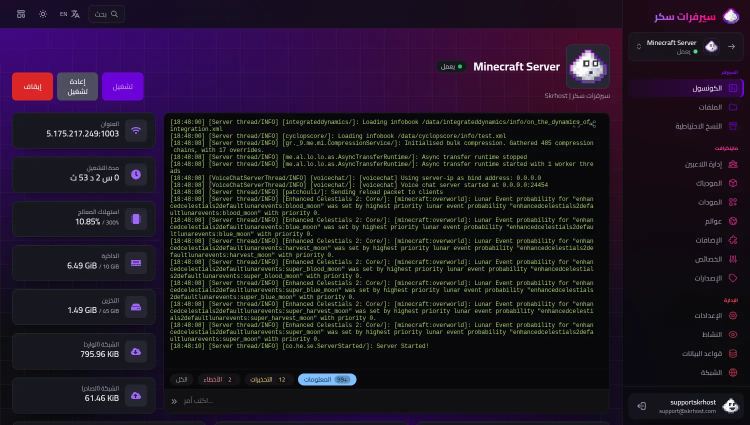Screen dimensions: 750x425
Task: Click the server address 5.175.217.249:1003
Action: (x=82, y=133)
